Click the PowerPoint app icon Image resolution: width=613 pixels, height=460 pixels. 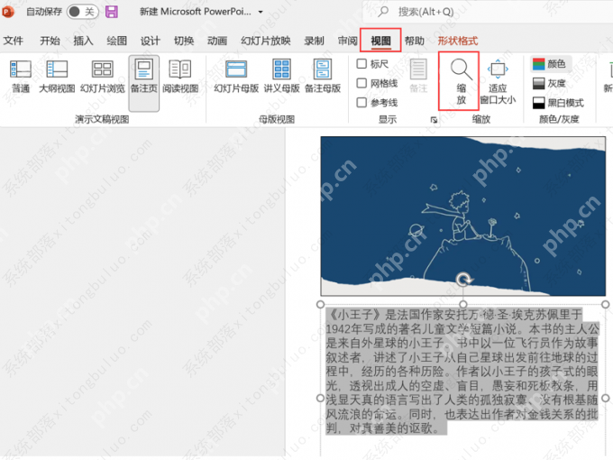coord(7,12)
